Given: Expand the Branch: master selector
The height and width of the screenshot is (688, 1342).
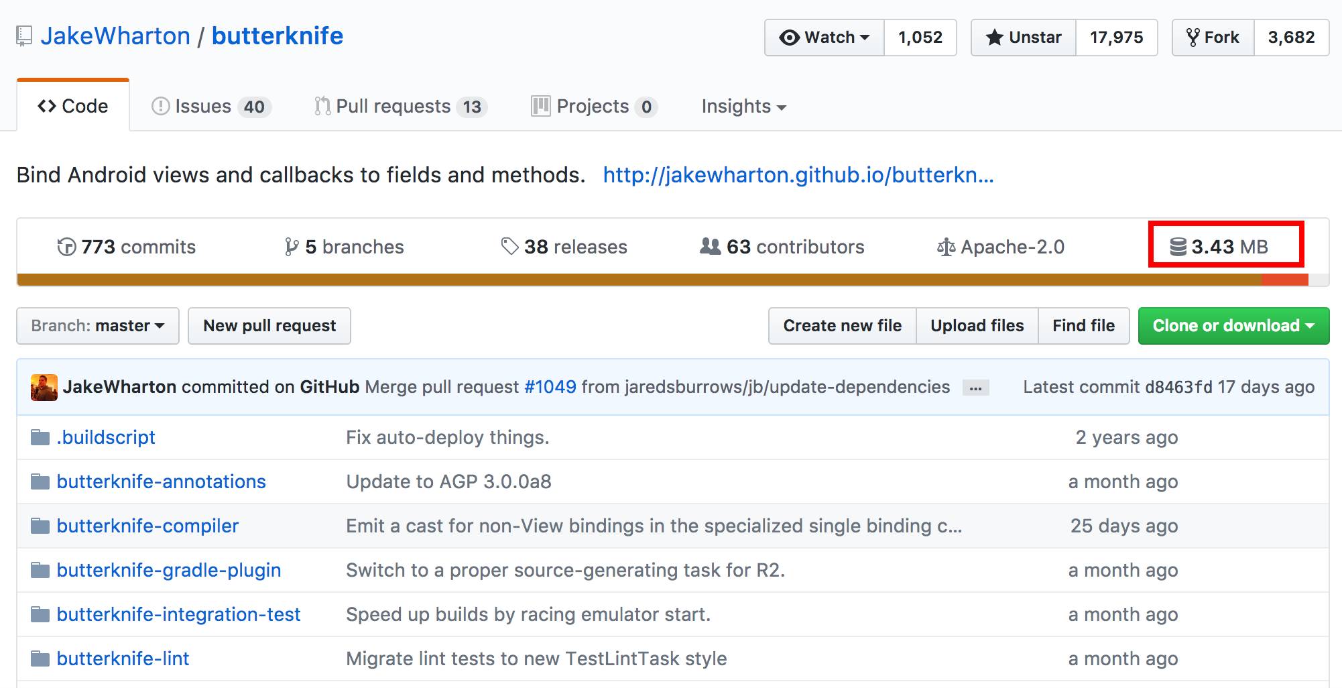Looking at the screenshot, I should point(98,326).
